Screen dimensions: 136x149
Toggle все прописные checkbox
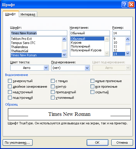click(92, 87)
